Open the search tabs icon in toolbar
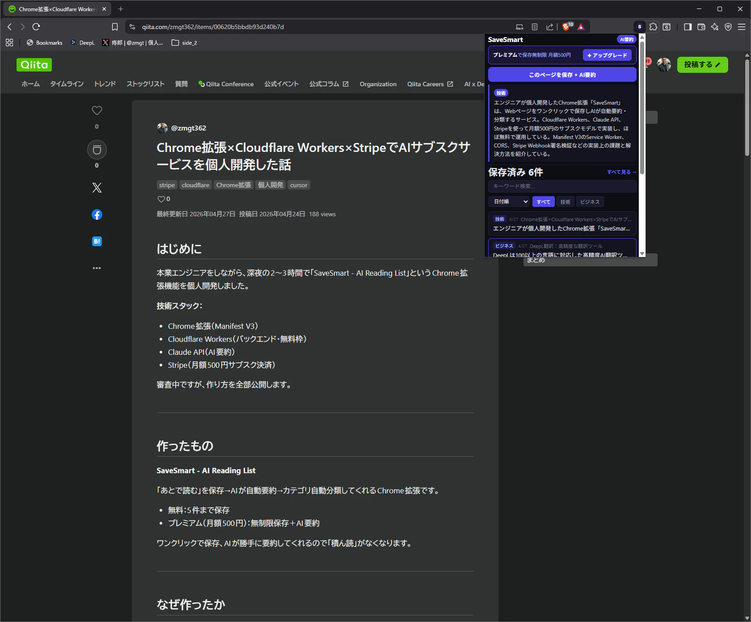Viewport: 751px width, 622px height. (667, 27)
